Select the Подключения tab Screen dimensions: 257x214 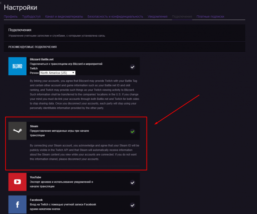tap(182, 16)
